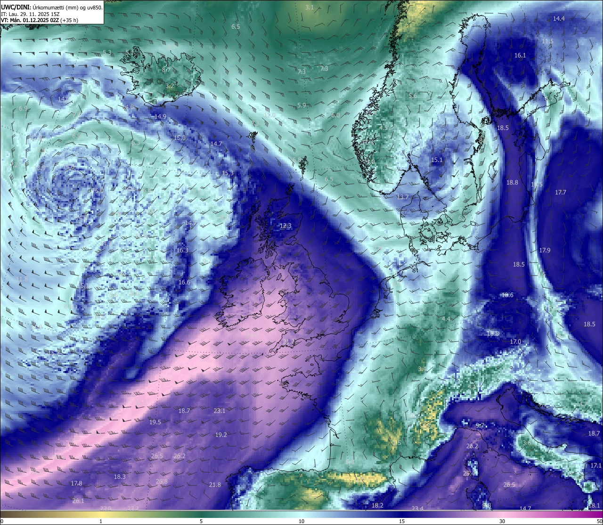Screen dimensions: 603x525
Task: Click the 17.1 value at right edge
Action: (595, 465)
